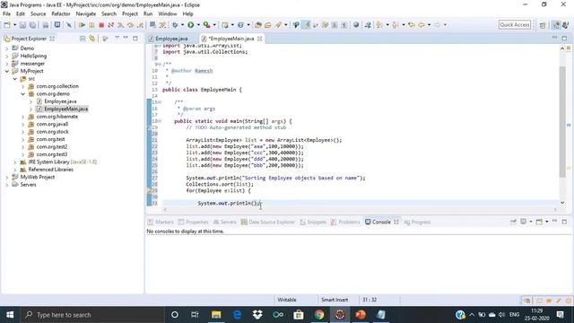The width and height of the screenshot is (574, 323).
Task: Click the Last Edit Location arrow icon
Action: pos(412,25)
